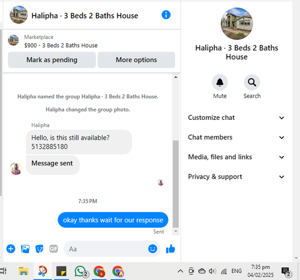Viewport: 300px width, 280px height.
Task: Attach a photo using the image icon
Action: point(25,249)
